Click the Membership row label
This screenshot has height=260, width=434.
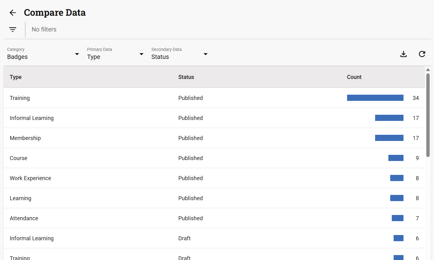[25, 138]
